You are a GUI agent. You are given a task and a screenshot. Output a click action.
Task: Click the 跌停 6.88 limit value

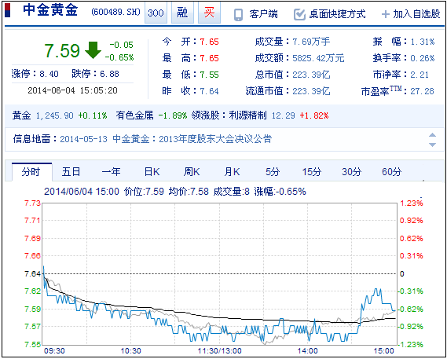coord(109,74)
